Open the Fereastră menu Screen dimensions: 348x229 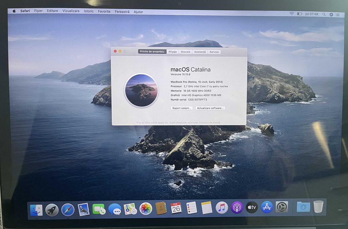(122, 12)
